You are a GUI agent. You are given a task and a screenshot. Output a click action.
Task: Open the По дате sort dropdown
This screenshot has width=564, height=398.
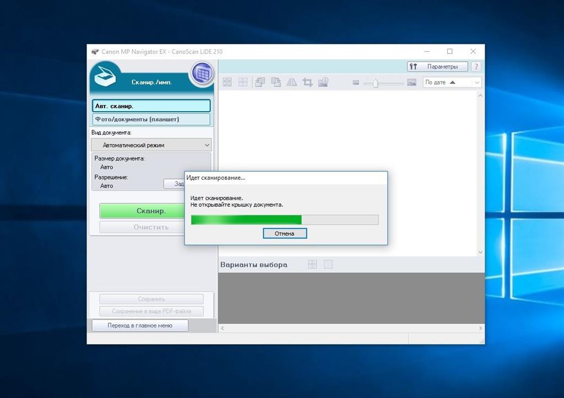(x=452, y=82)
